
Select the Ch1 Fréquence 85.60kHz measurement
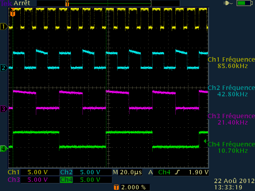pyautogui.click(x=231, y=62)
